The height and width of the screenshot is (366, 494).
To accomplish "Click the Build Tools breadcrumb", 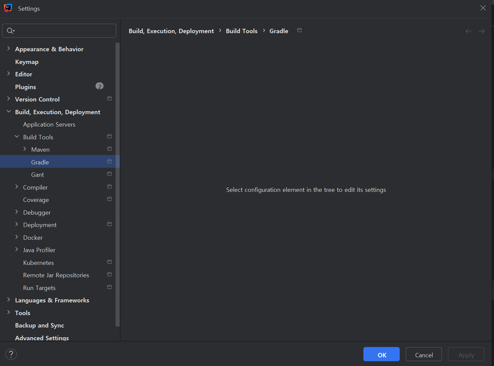I will click(242, 31).
